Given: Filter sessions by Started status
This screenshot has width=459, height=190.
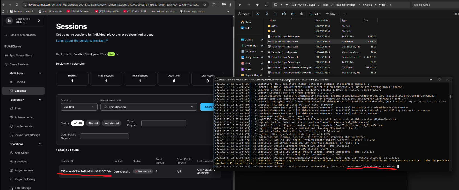Looking at the screenshot, I should [93, 123].
